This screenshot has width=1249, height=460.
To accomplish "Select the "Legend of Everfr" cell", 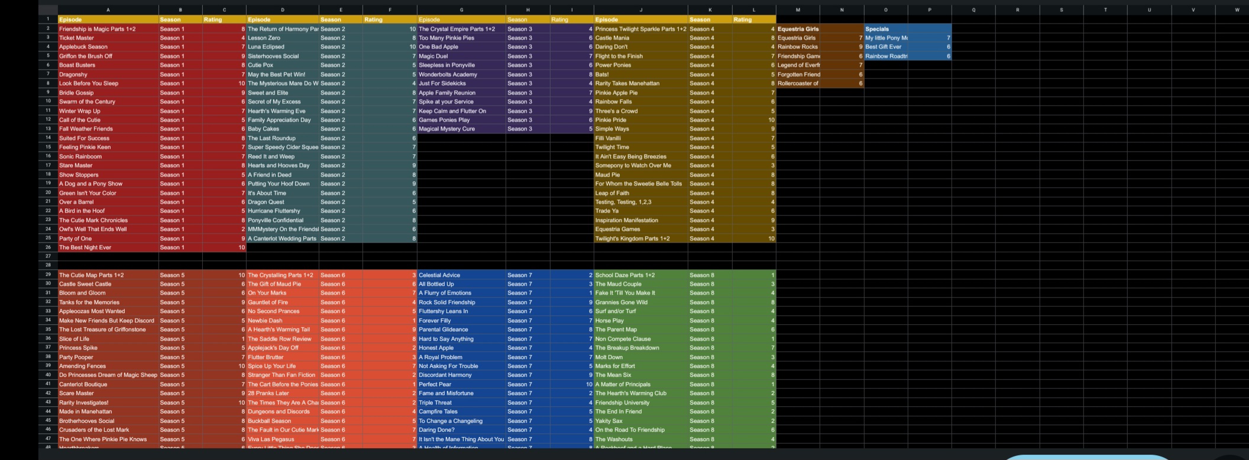I will point(798,65).
